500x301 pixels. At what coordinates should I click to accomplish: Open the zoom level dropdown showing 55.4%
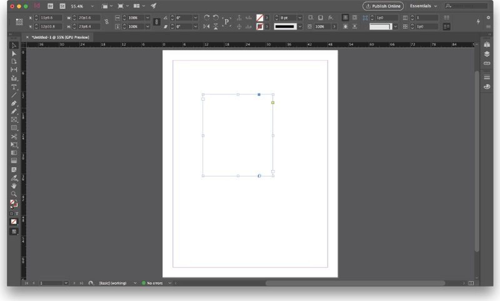coord(92,6)
